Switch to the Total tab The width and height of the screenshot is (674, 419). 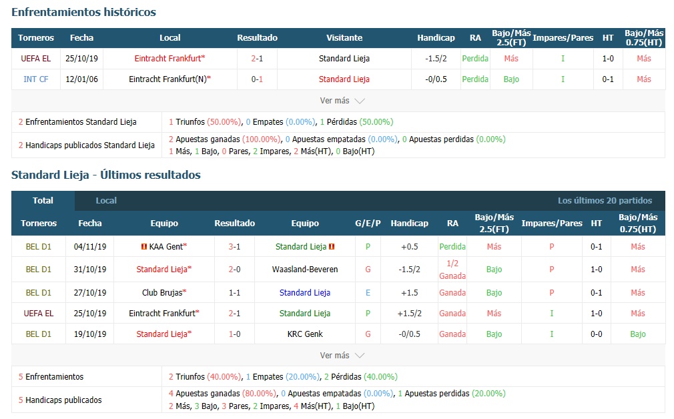[x=43, y=201]
